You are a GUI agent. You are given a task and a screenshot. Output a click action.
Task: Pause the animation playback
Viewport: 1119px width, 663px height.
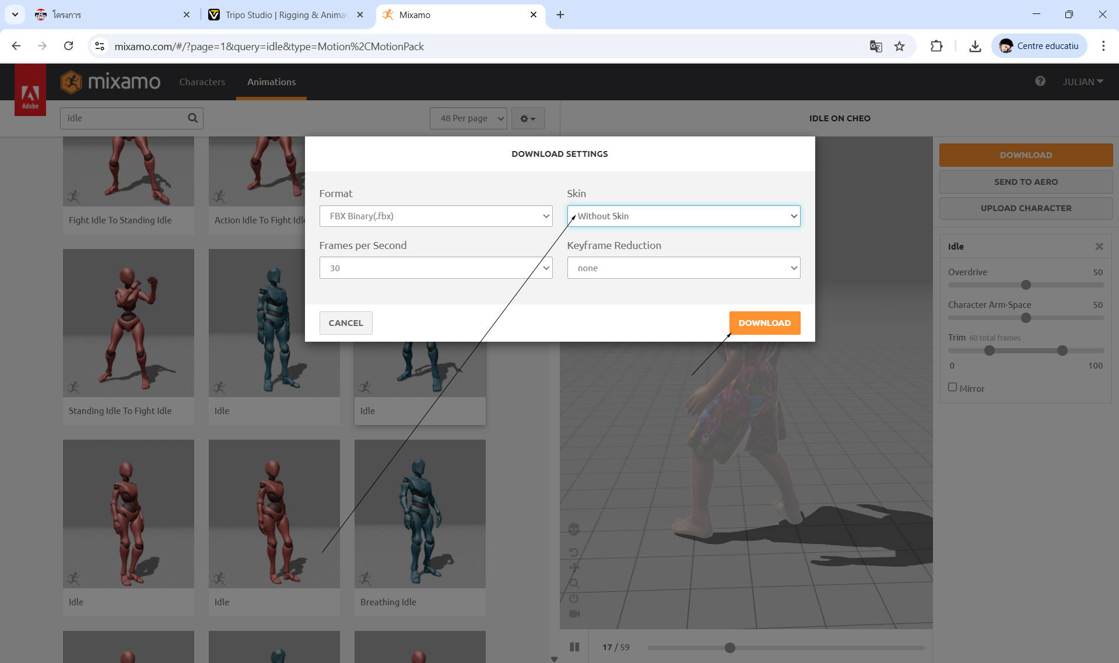(574, 647)
